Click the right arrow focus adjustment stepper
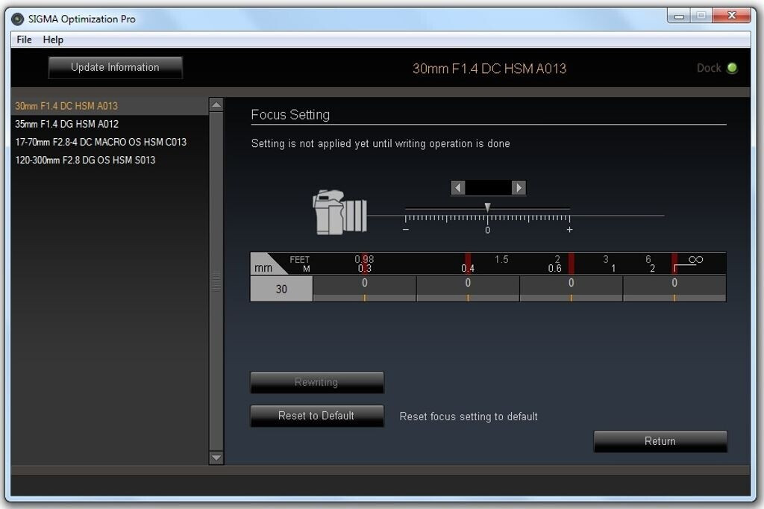 (519, 188)
